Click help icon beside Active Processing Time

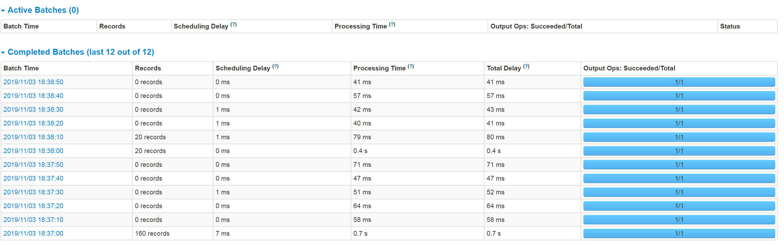(392, 24)
